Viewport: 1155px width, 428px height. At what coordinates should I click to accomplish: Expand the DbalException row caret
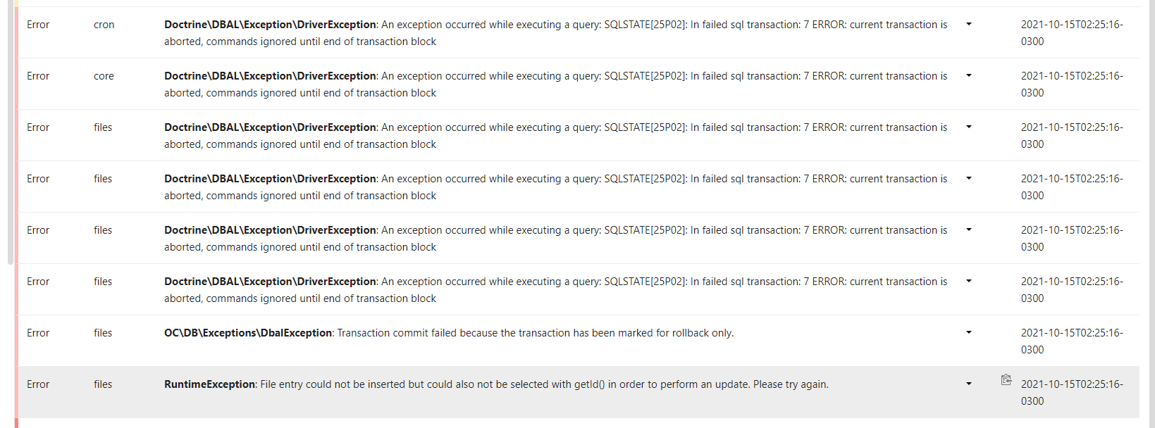(x=969, y=333)
